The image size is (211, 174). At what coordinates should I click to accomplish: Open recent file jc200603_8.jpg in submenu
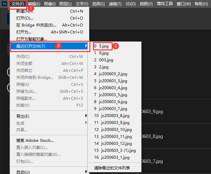pyautogui.click(x=115, y=116)
